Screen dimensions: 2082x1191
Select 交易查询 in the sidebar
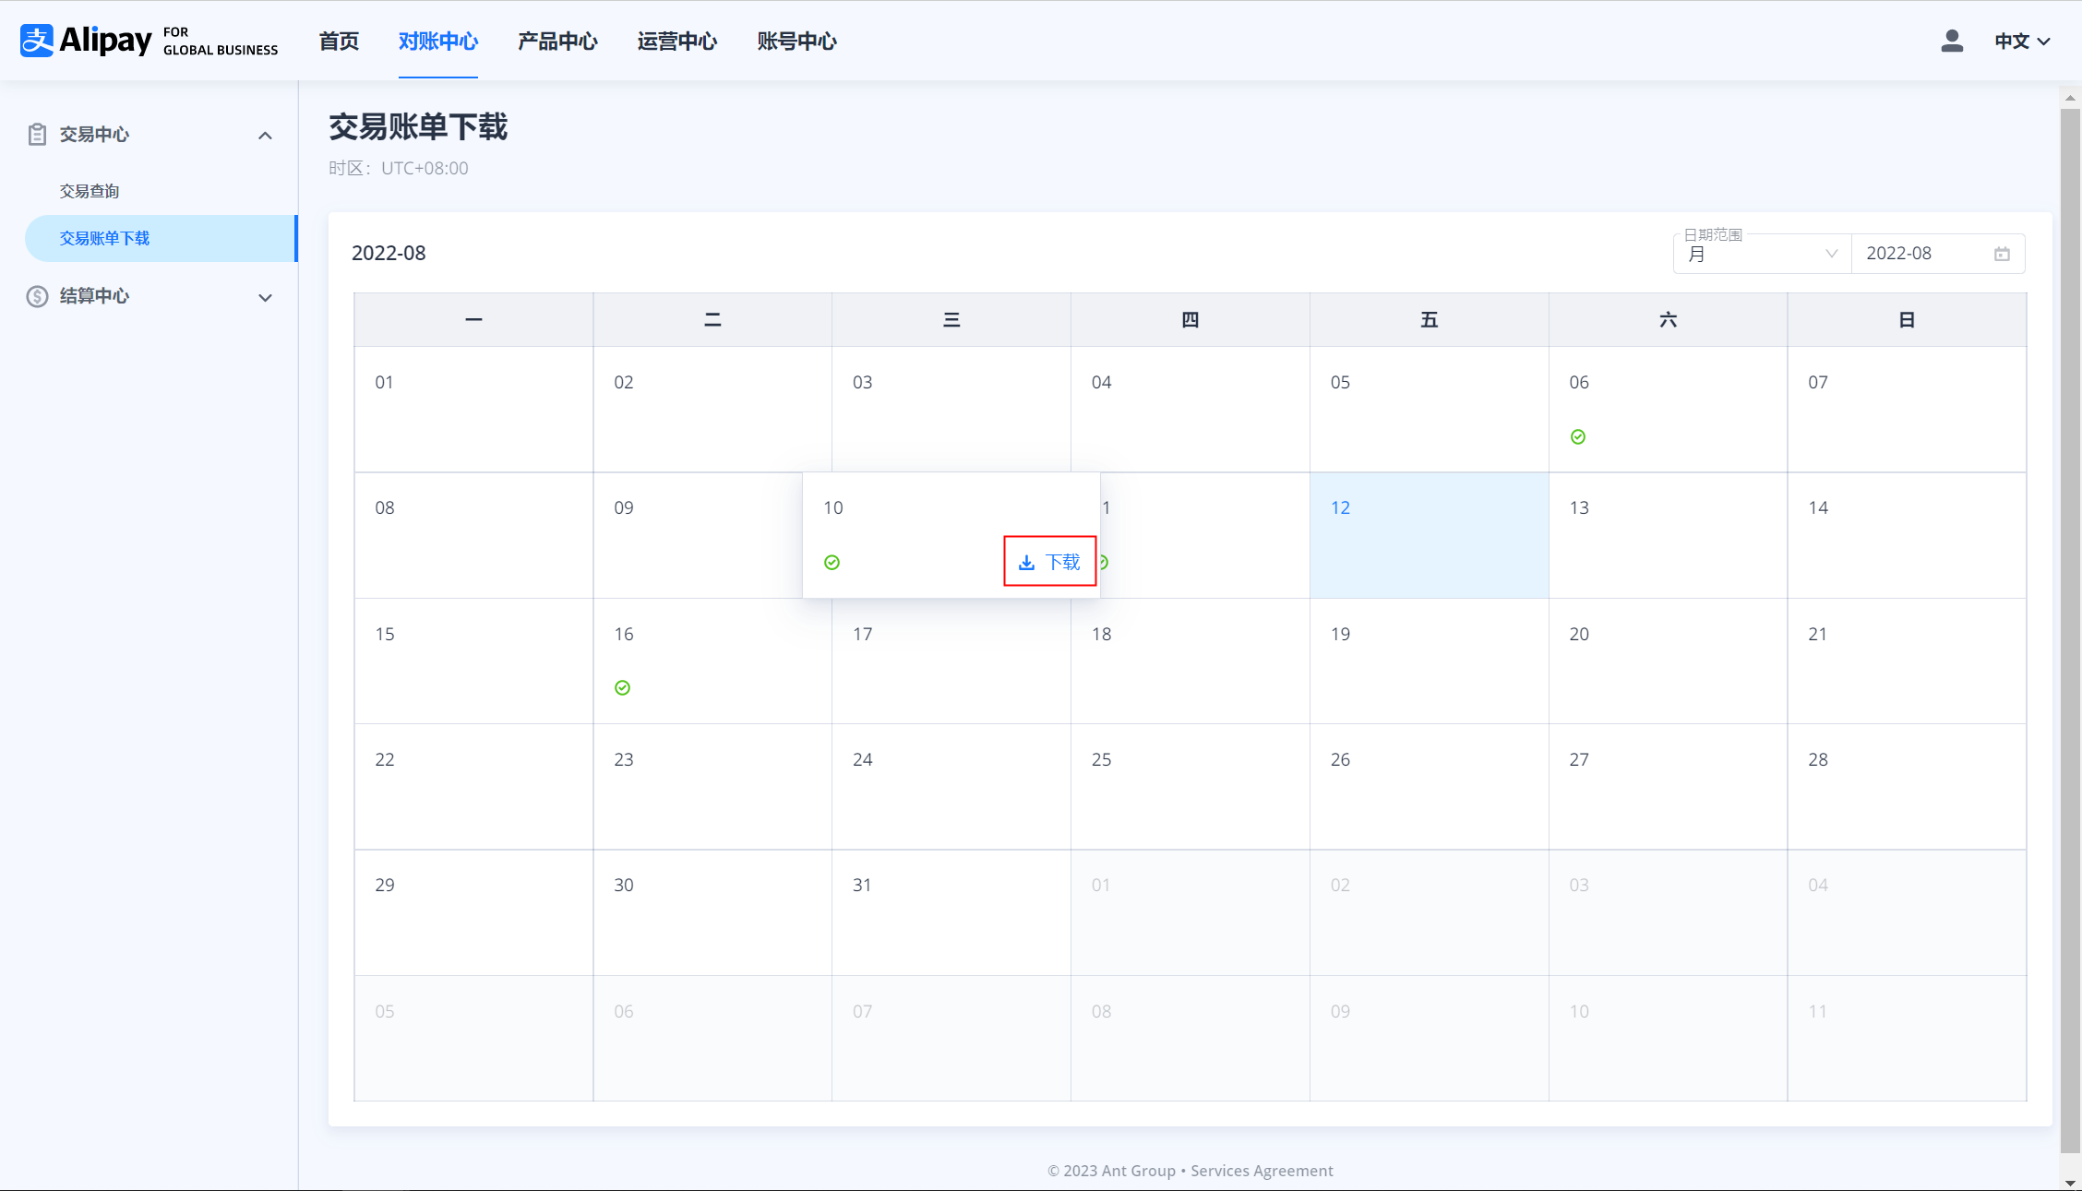pos(90,191)
